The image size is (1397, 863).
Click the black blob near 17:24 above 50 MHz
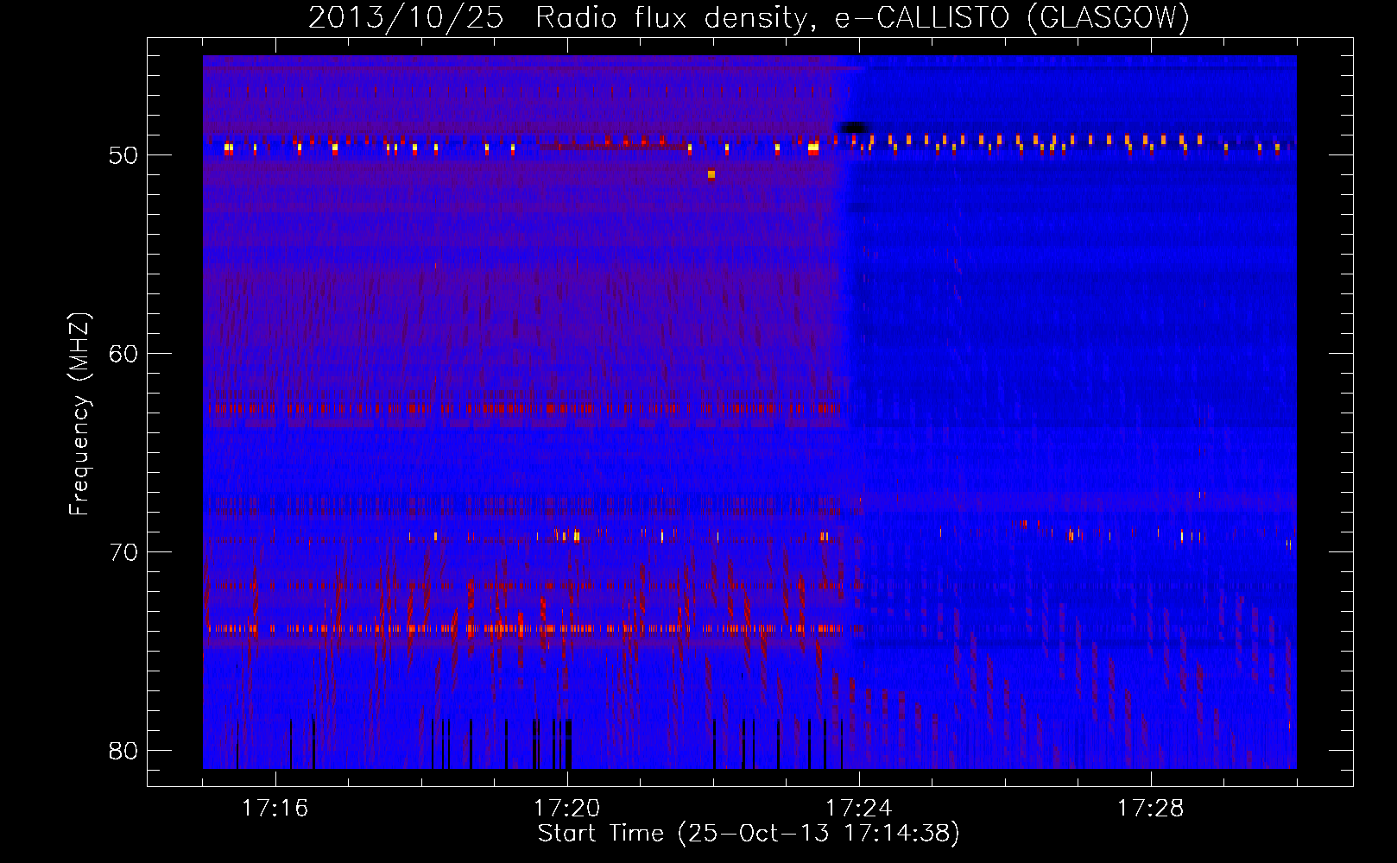855,128
